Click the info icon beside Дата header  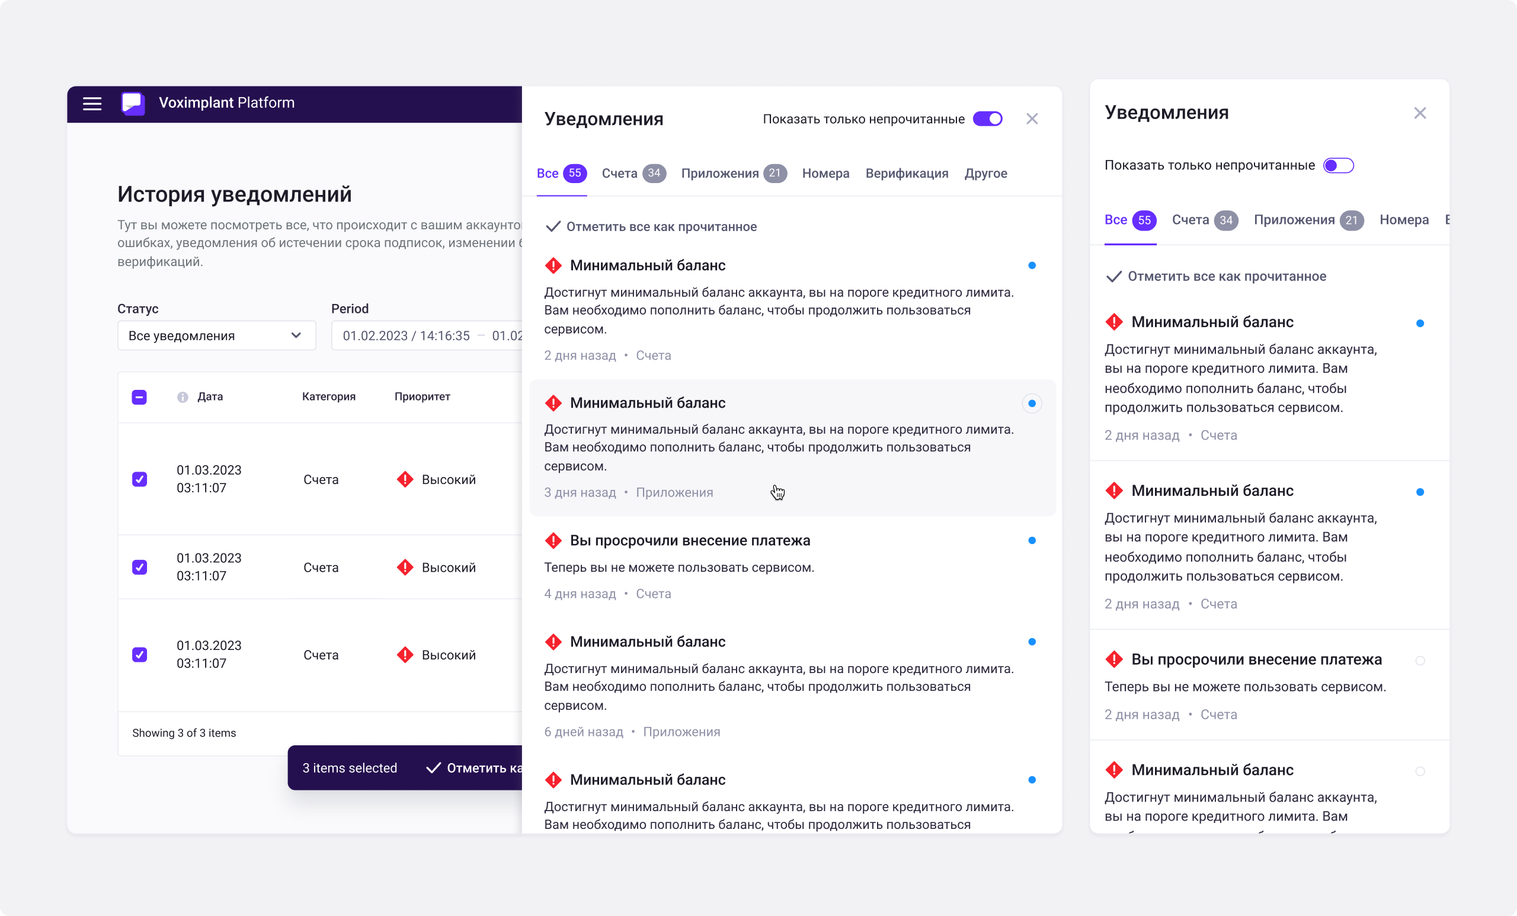[183, 397]
